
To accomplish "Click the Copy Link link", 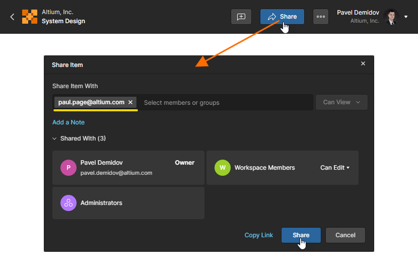I will click(x=258, y=235).
